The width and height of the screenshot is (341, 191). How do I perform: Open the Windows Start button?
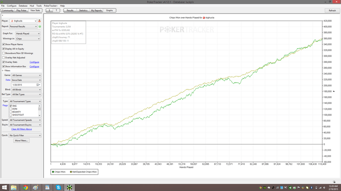4,187
